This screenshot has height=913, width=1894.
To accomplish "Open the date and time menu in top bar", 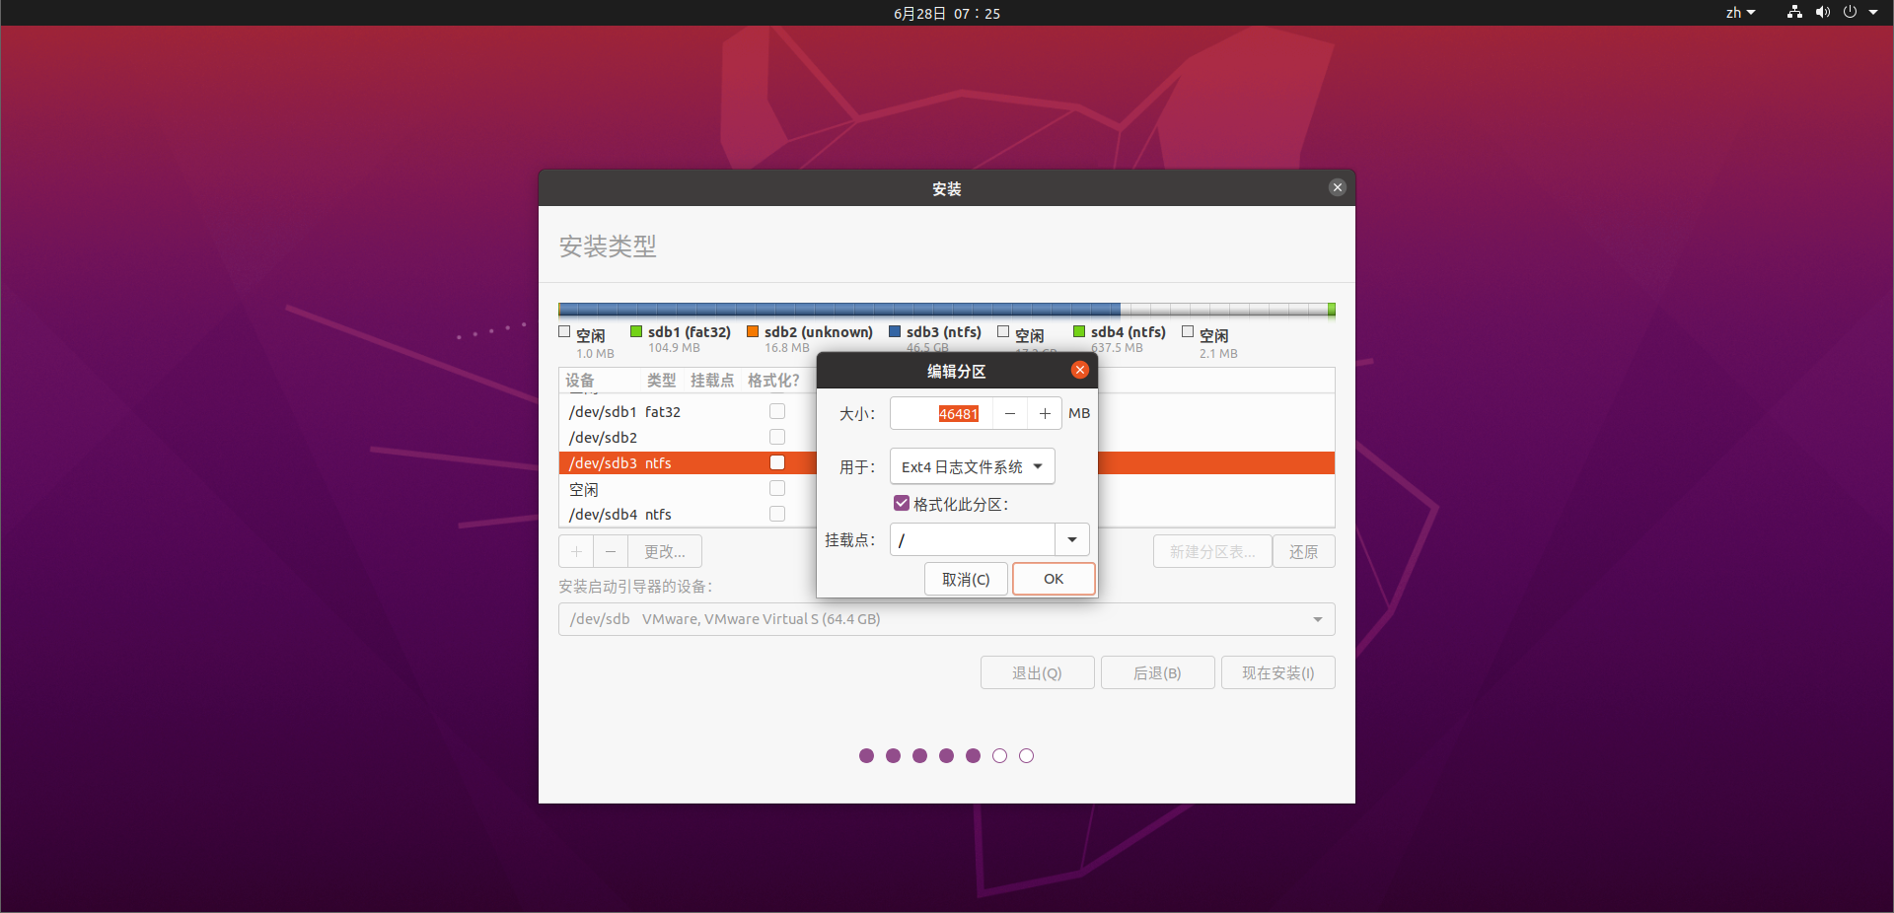I will point(946,13).
